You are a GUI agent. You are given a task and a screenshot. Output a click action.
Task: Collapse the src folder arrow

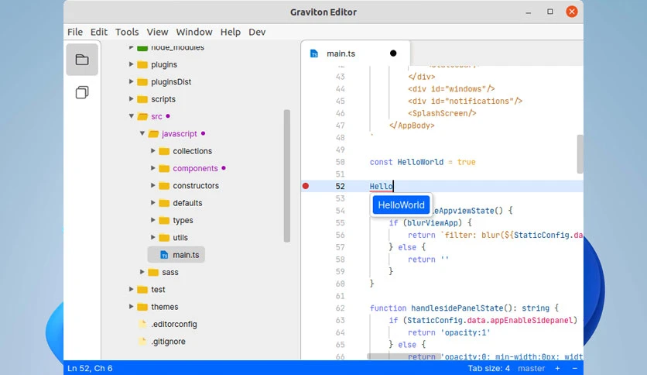132,116
